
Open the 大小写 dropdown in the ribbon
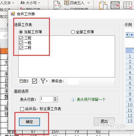[x=39, y=3]
